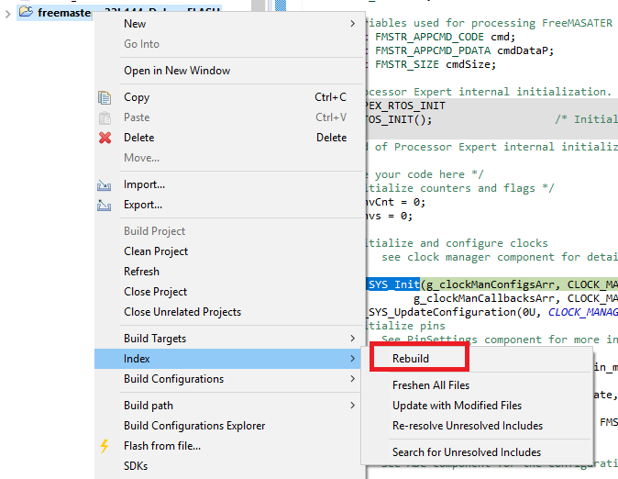This screenshot has height=479, width=618.
Task: Click Re-resolve Unresolved Includes
Action: [468, 426]
